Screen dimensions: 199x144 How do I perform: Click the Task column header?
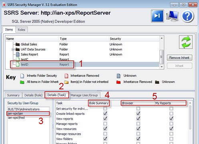(72, 103)
